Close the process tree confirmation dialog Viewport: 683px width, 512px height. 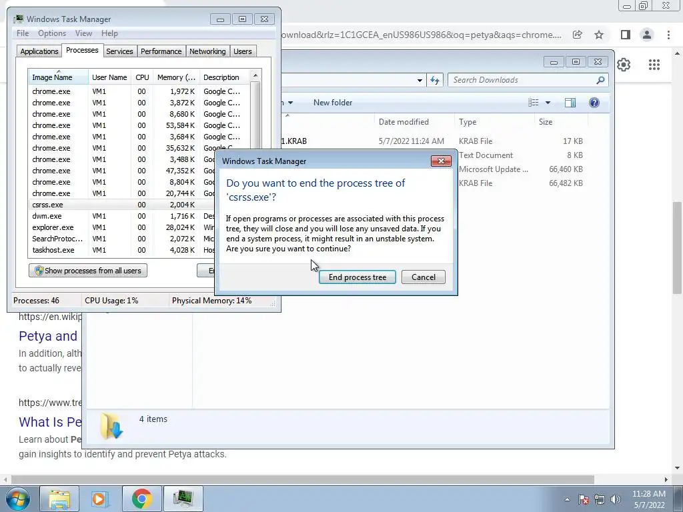441,161
